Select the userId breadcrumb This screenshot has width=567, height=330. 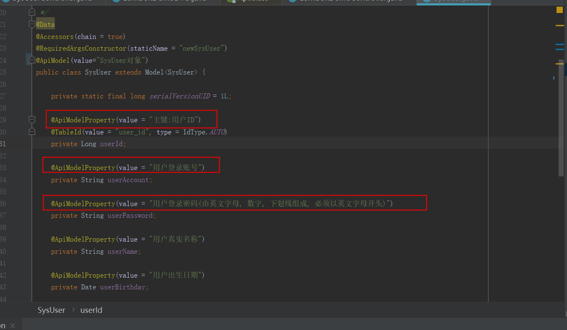(91, 310)
